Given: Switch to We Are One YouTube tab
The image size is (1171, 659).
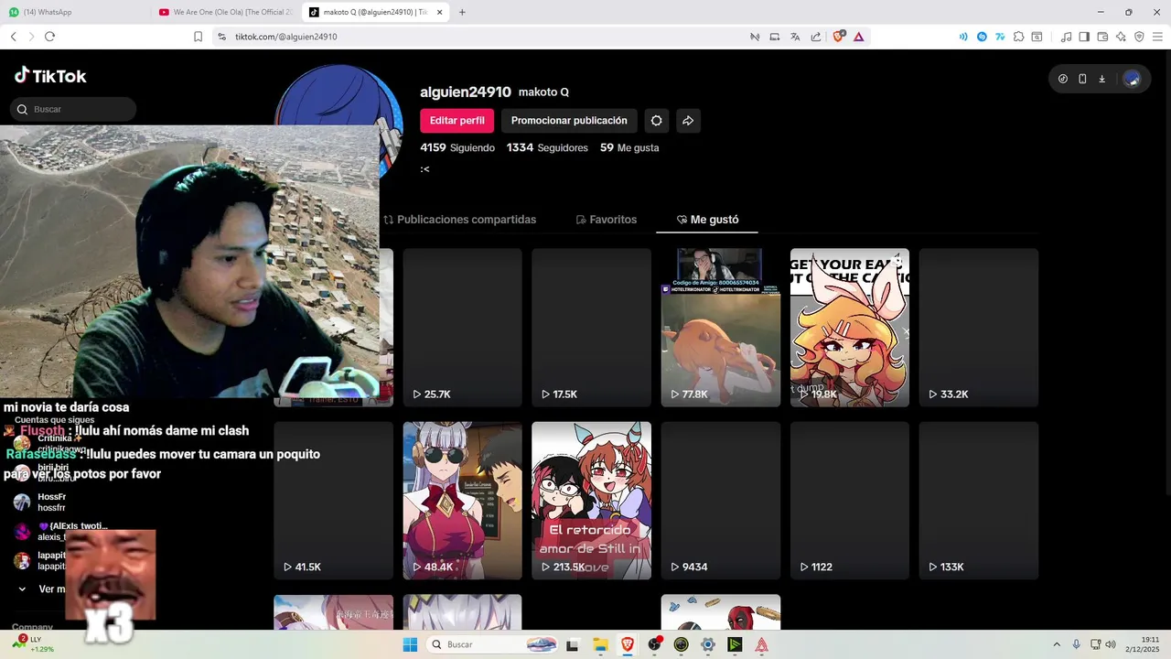Looking at the screenshot, I should pyautogui.click(x=225, y=12).
